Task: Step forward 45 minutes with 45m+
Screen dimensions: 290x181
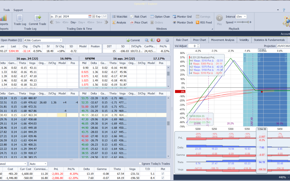Action: pyautogui.click(x=91, y=22)
